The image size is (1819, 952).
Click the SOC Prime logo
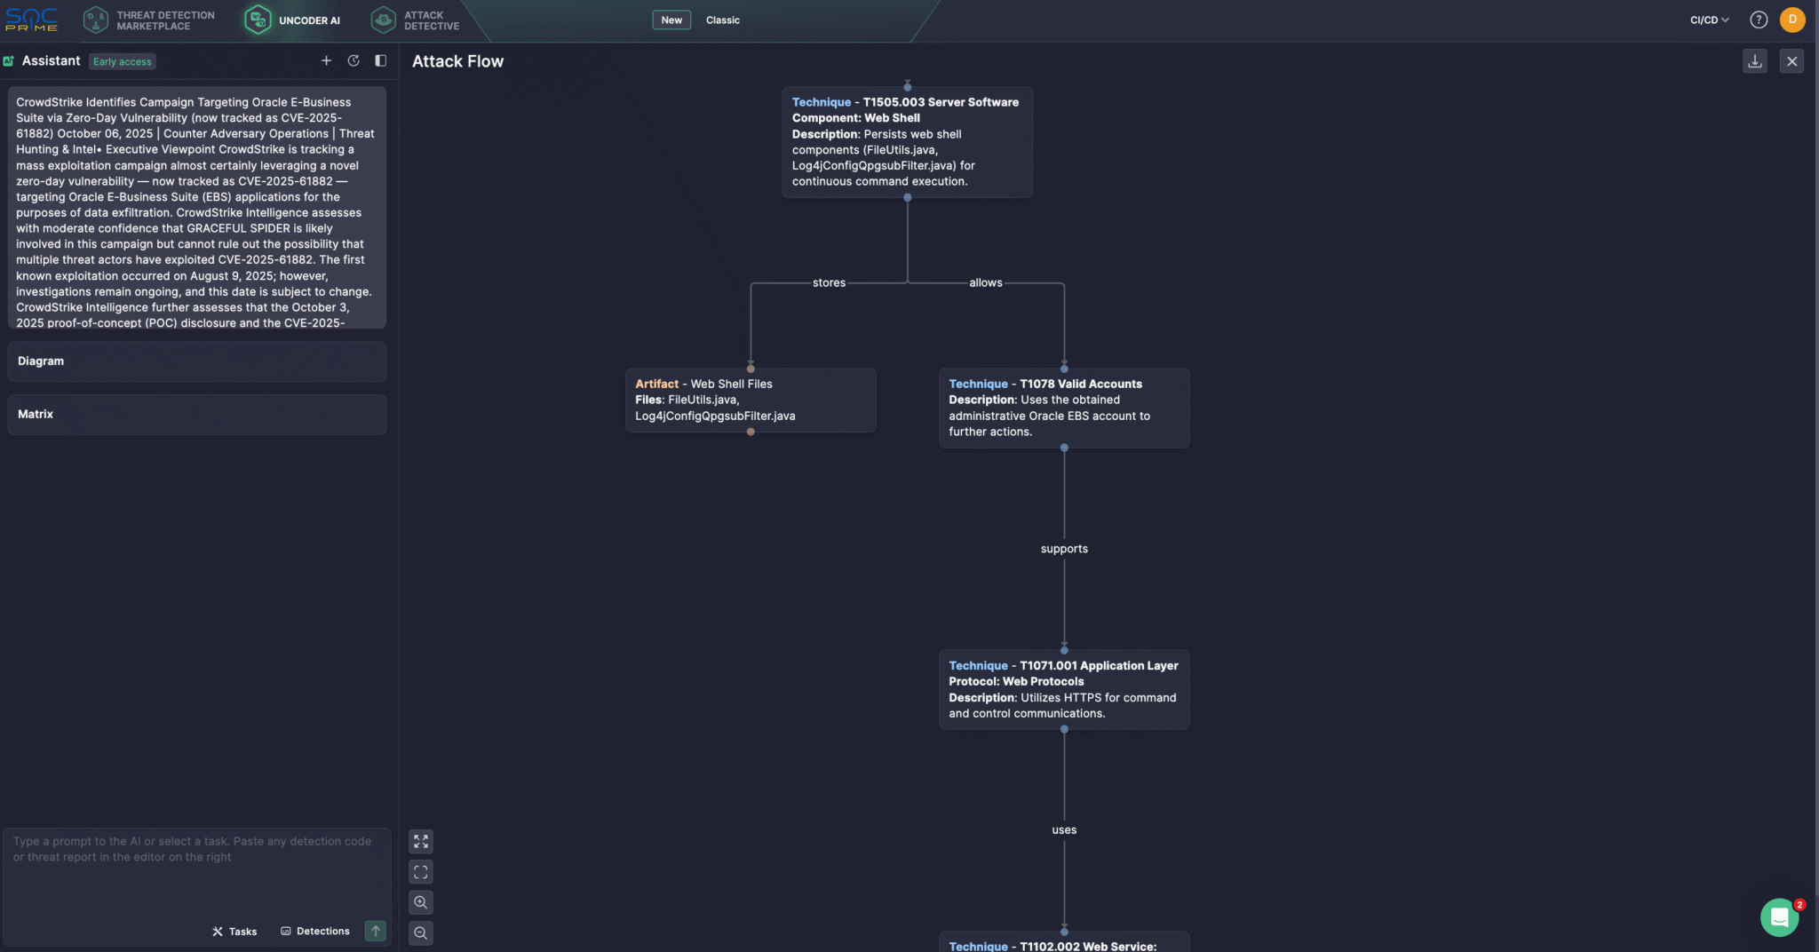tap(32, 20)
